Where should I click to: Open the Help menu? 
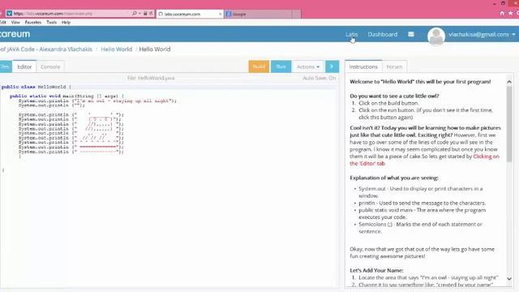[66, 22]
